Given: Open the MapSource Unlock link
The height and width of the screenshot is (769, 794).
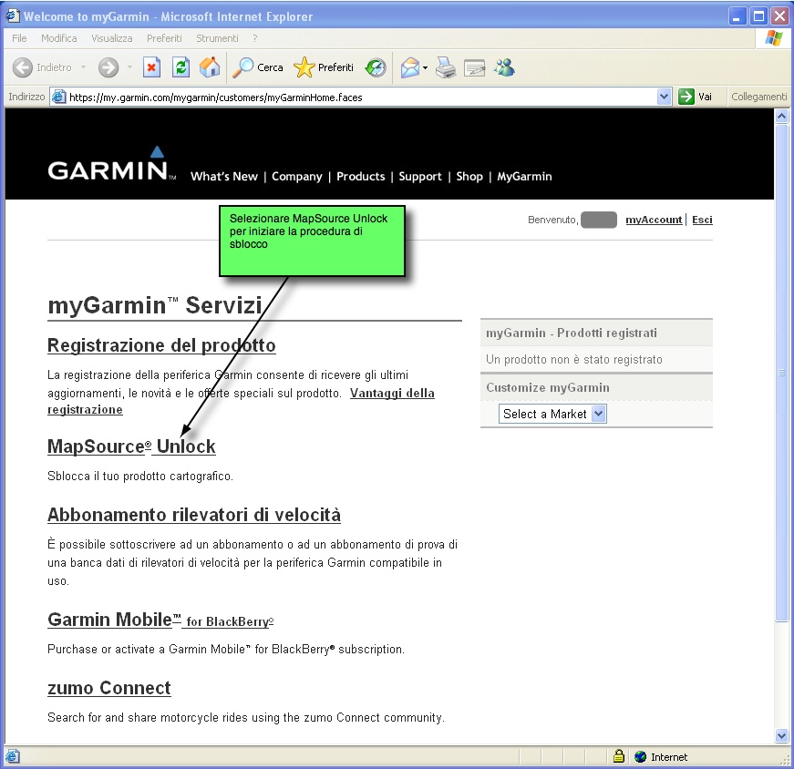Looking at the screenshot, I should pos(131,446).
